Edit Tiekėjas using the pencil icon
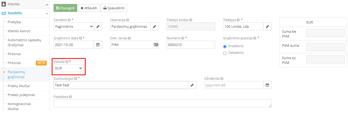This screenshot has width=348, height=118. point(267,26)
